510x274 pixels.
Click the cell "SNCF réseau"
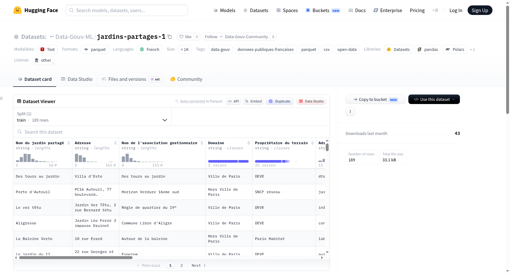point(284,192)
